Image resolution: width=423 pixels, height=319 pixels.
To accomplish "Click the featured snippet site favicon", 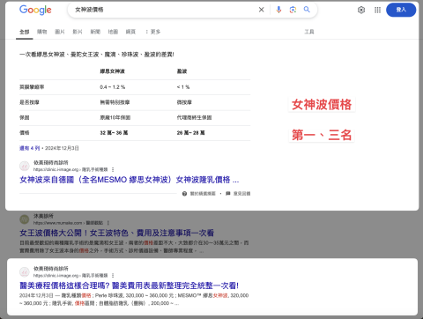I will tap(25, 166).
